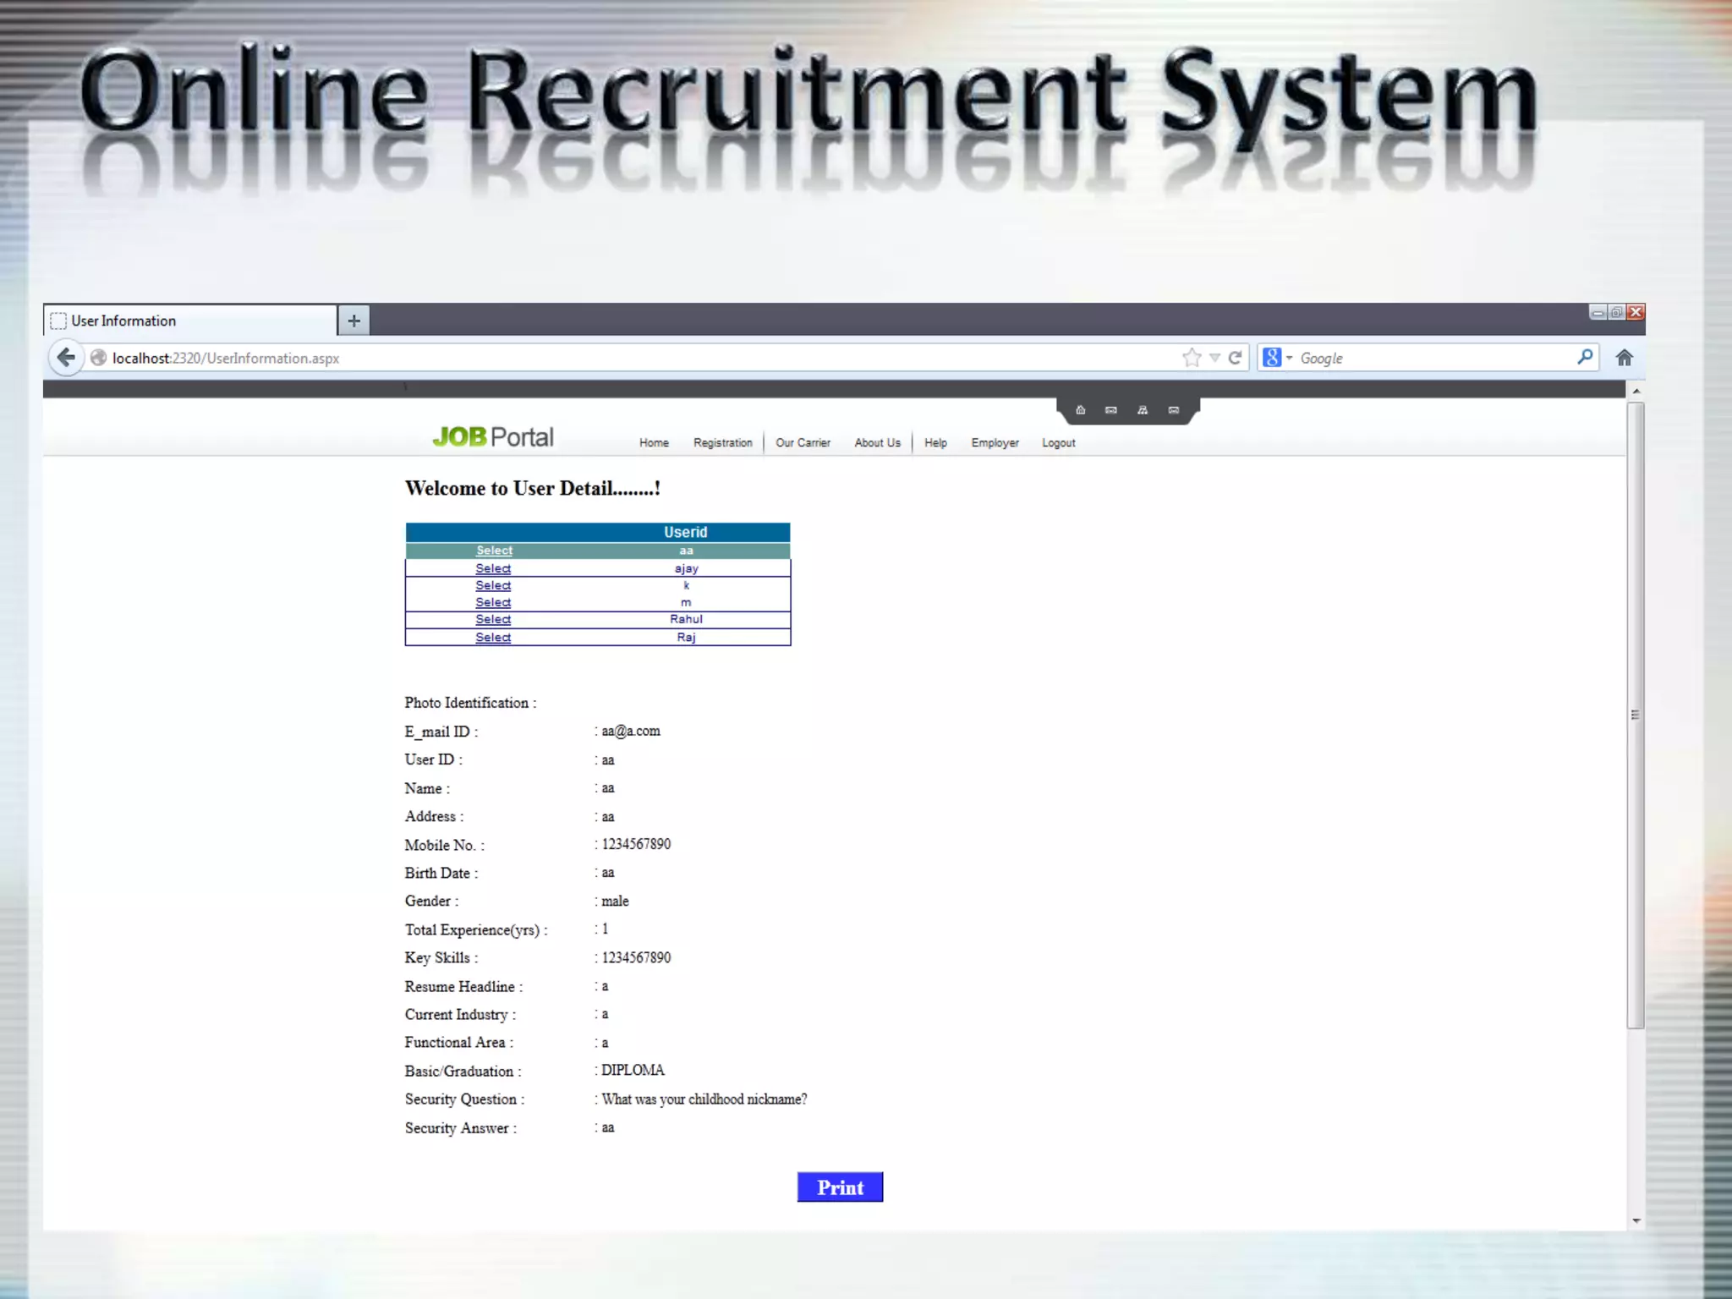
Task: Select the user ajay row link
Action: [493, 568]
